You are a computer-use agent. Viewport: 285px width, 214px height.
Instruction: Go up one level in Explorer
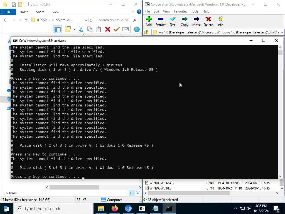(x=26, y=20)
